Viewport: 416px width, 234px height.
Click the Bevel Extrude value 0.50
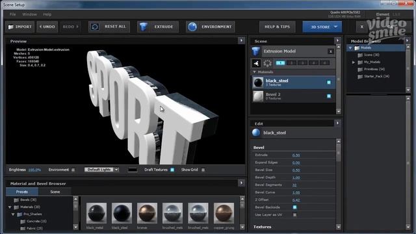pos(296,155)
